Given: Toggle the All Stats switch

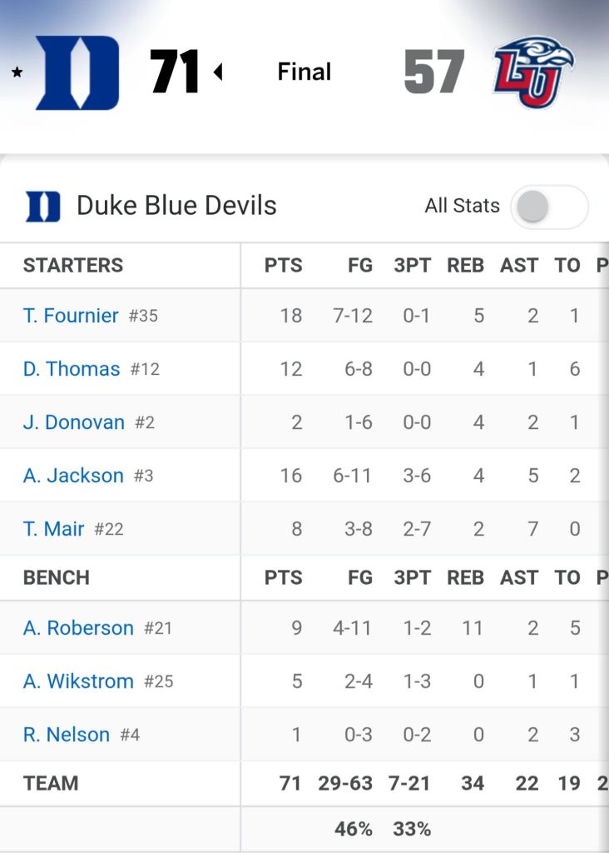Looking at the screenshot, I should pos(550,207).
